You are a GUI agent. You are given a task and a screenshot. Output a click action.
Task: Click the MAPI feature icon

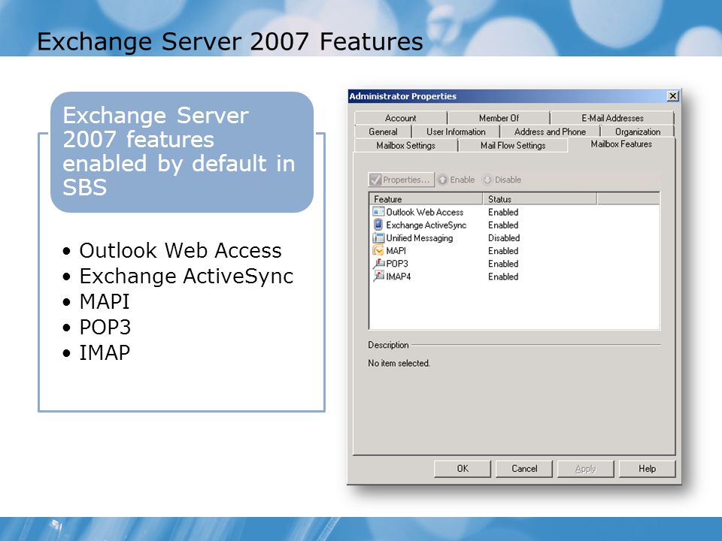click(x=378, y=251)
